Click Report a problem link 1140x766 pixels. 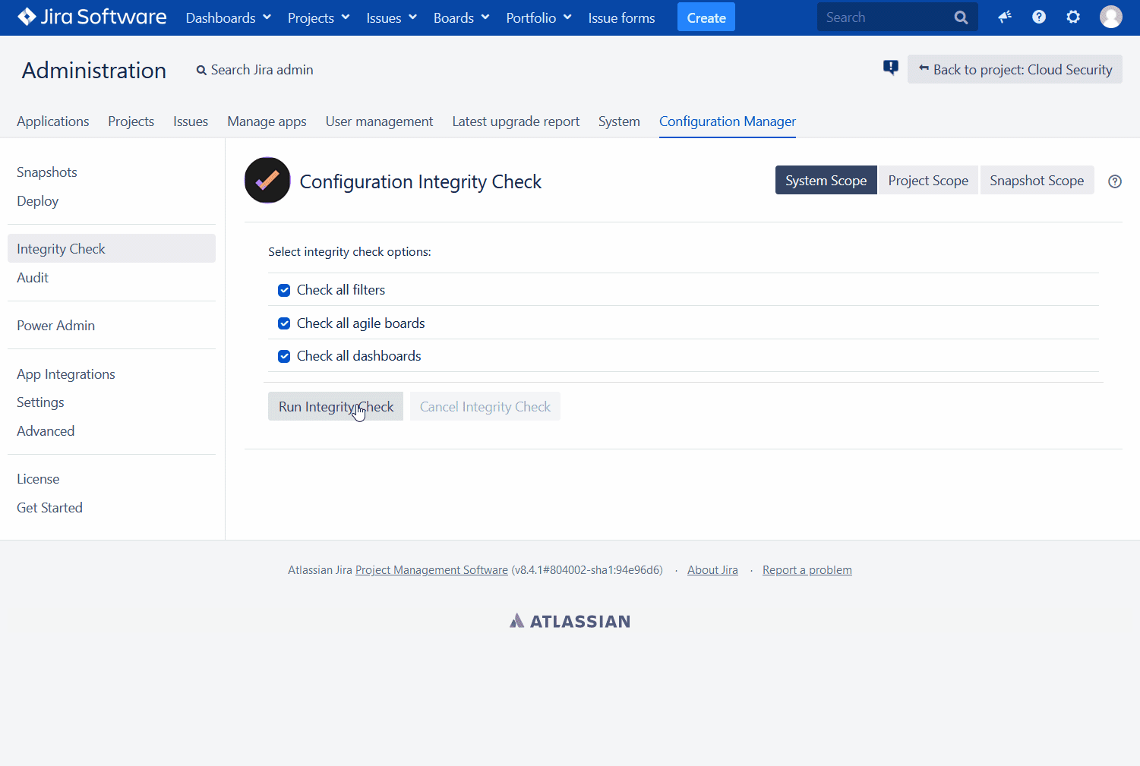point(807,570)
